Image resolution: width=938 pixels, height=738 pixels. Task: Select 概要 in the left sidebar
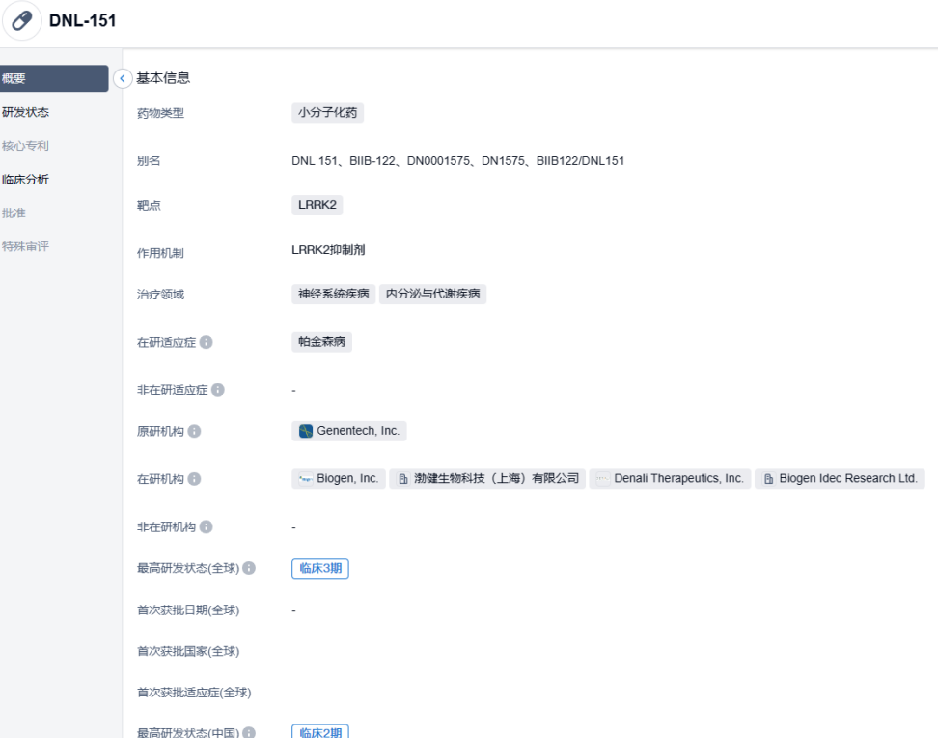point(54,78)
